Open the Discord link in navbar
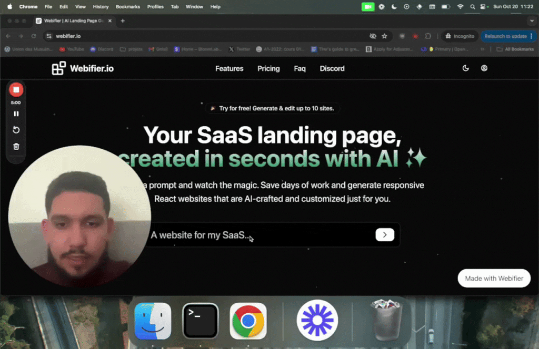The image size is (539, 349). click(x=332, y=69)
